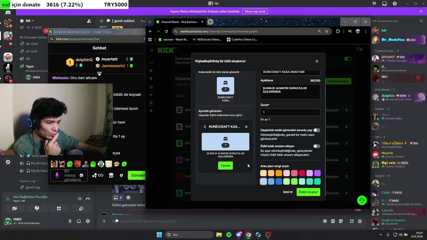427x240 pixels.
Task: Close the reward creation dialog
Action: [317, 61]
